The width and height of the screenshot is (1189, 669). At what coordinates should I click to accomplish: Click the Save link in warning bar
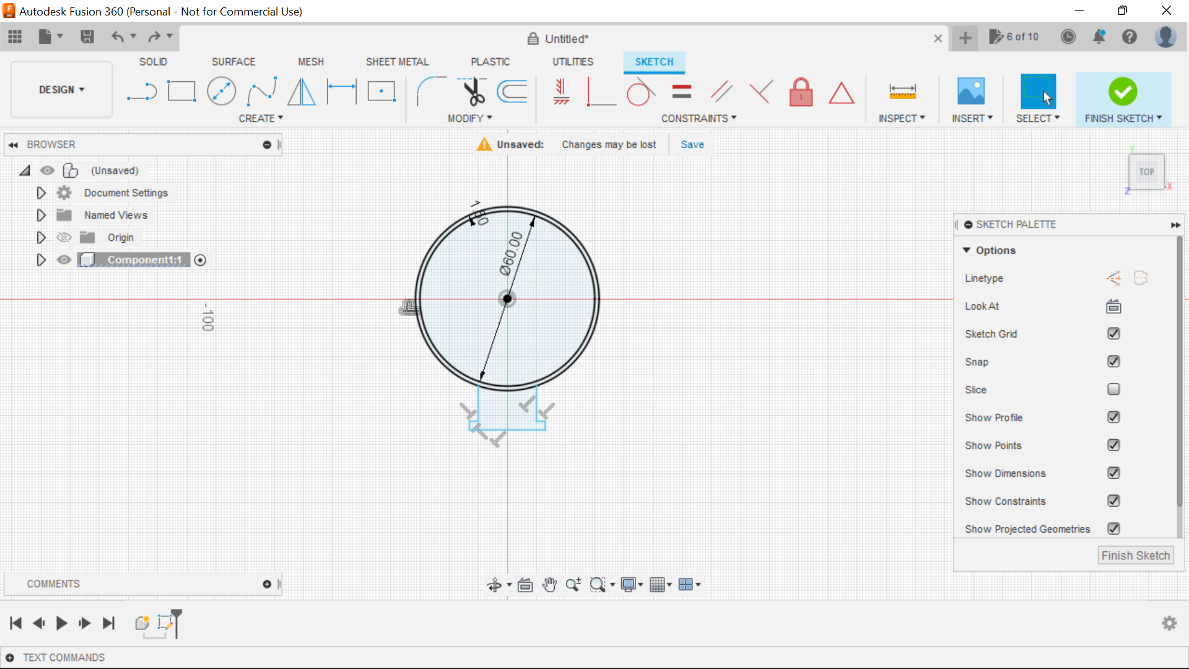[692, 144]
